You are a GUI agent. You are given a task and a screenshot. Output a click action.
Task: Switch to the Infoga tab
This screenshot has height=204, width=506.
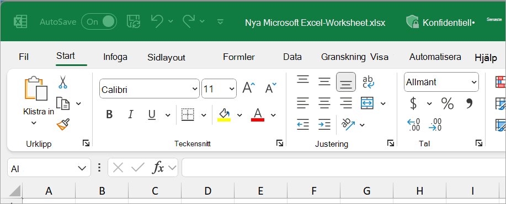[x=115, y=57]
